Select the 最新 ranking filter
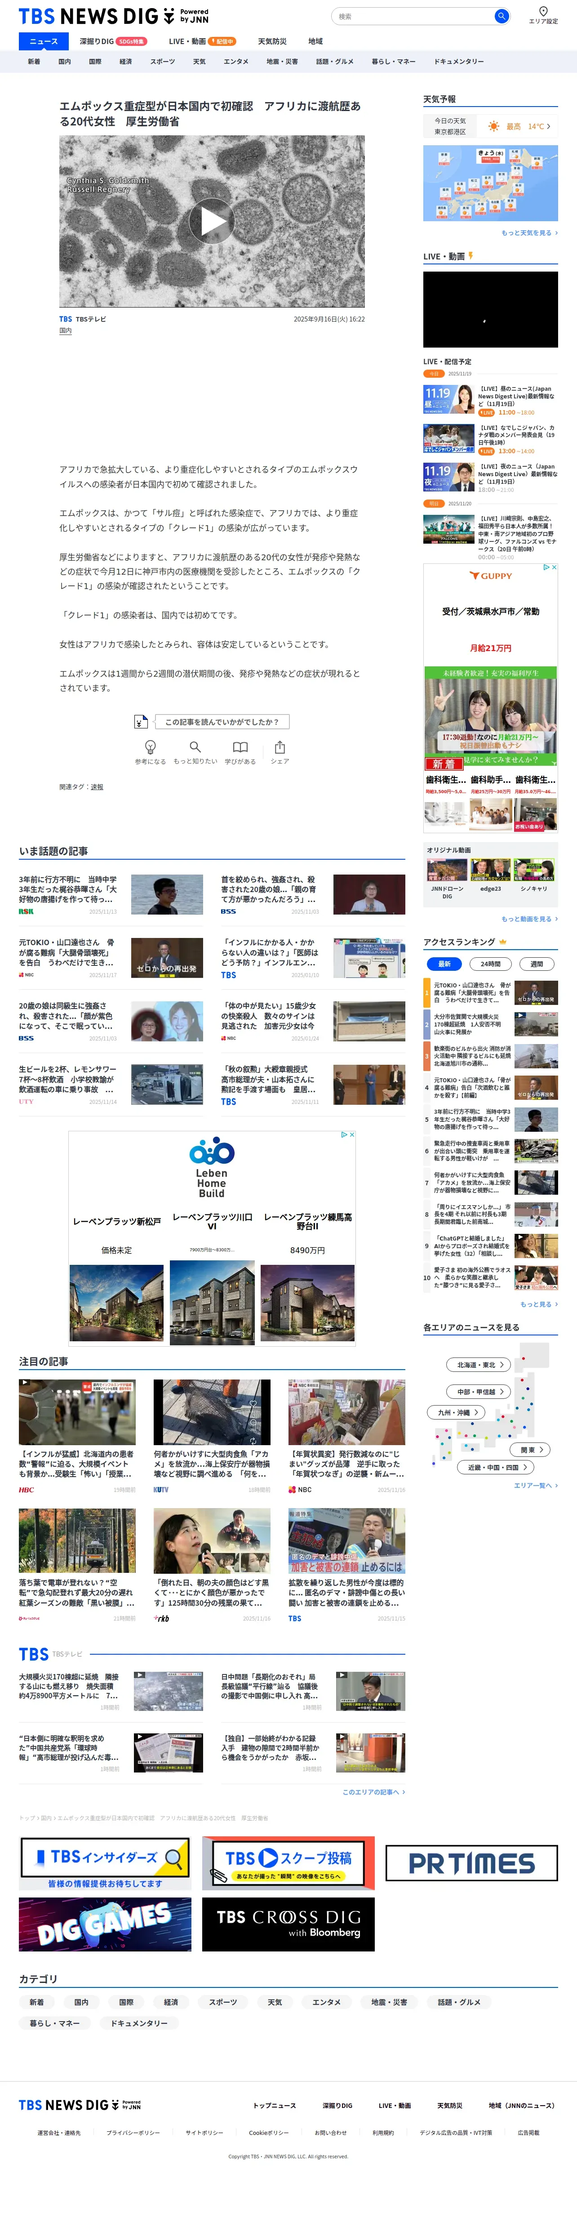577x2219 pixels. pos(444,964)
